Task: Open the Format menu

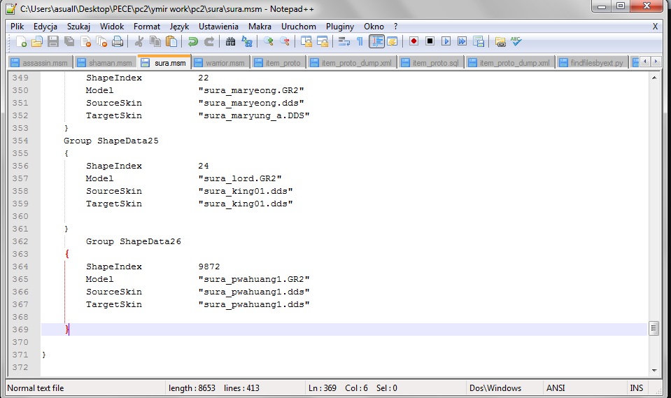Action: 147,27
